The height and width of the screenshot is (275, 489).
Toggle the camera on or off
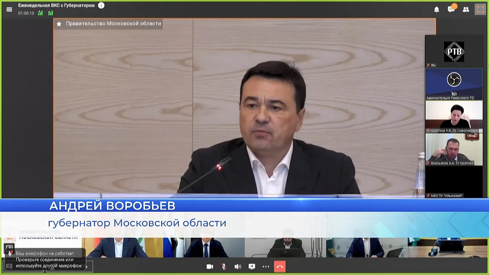(x=210, y=267)
